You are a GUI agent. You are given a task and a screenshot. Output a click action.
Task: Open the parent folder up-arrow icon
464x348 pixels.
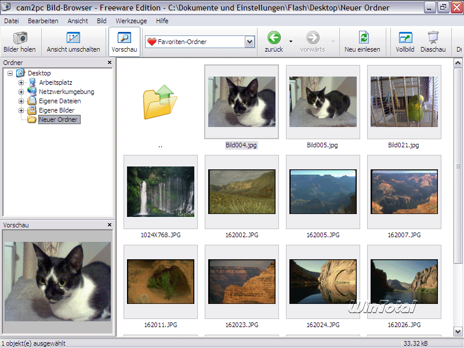[159, 101]
